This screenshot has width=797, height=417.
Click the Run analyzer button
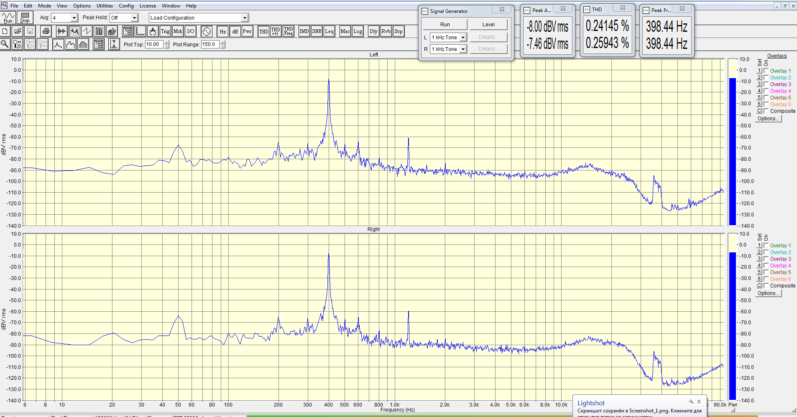(x=8, y=18)
